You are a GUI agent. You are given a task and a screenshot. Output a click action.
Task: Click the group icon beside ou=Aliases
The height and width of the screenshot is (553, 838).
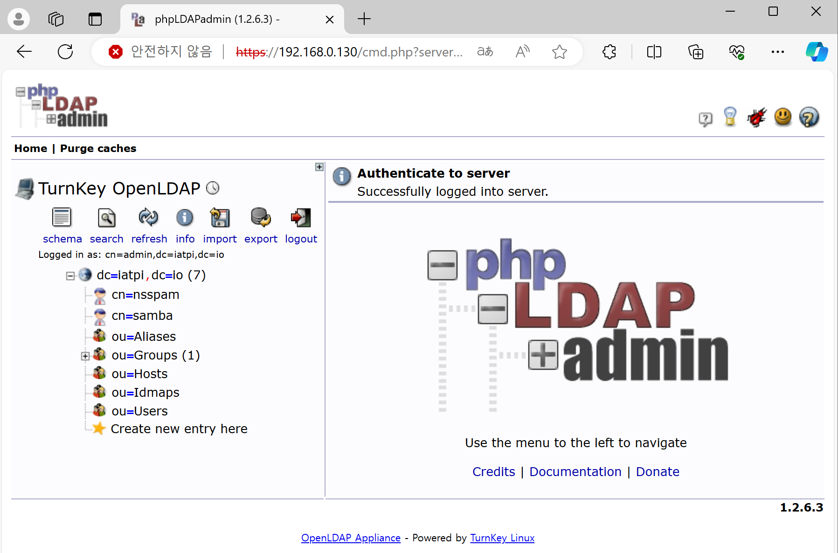pos(99,335)
